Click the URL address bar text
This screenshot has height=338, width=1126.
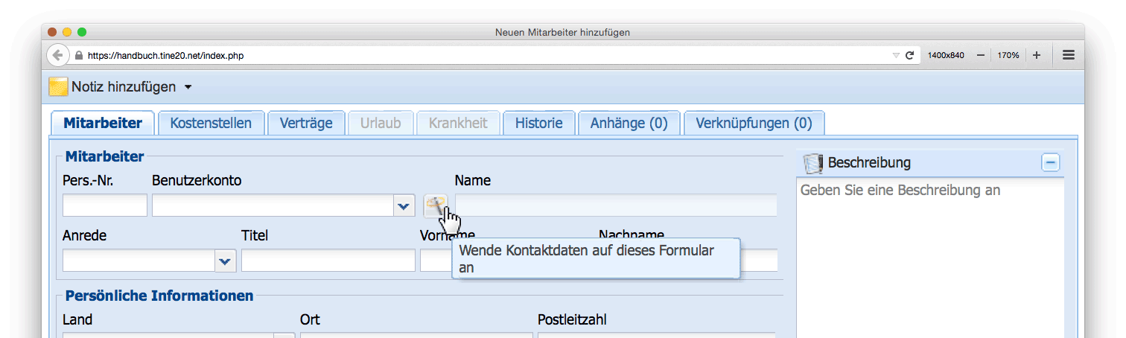[x=165, y=55]
